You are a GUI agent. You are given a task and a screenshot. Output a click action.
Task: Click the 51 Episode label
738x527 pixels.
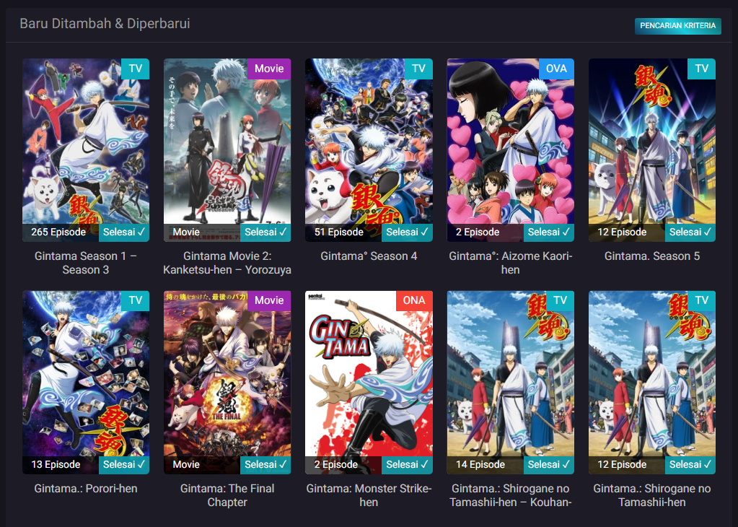tap(338, 232)
